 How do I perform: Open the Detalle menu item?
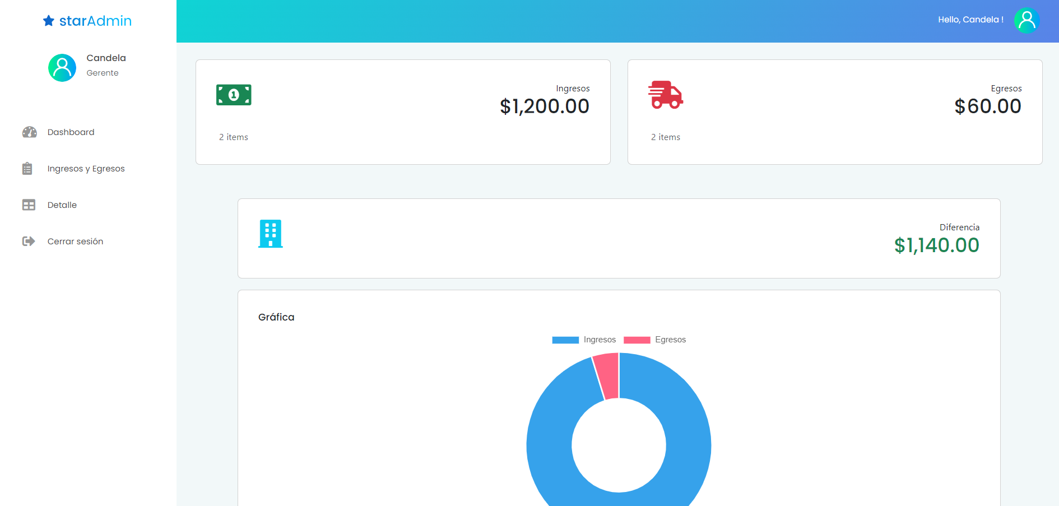coord(62,205)
